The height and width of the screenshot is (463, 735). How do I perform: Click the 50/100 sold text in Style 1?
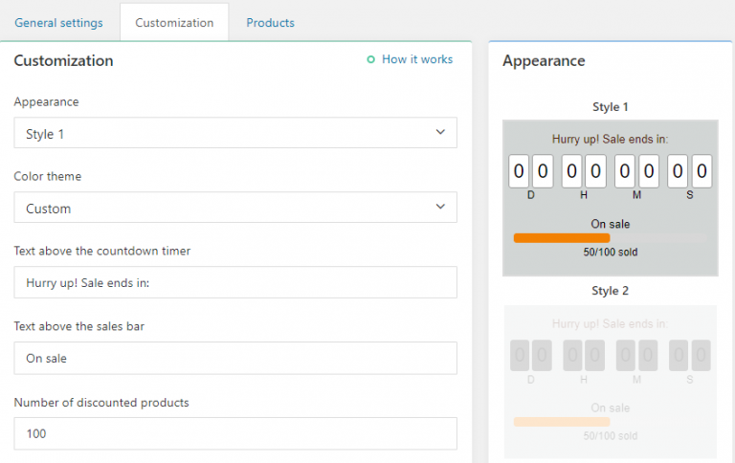[611, 253]
